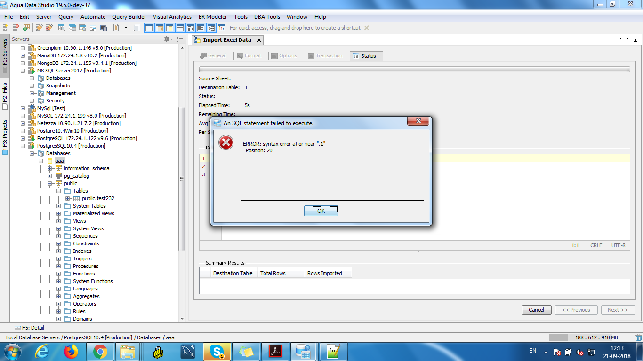Collapse the public schema node
The width and height of the screenshot is (643, 361).
(x=49, y=183)
